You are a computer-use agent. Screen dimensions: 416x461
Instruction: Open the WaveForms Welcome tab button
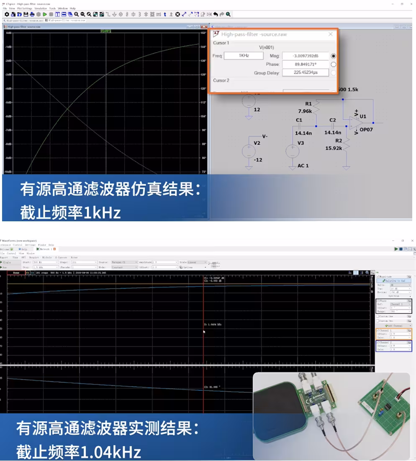(x=7, y=249)
